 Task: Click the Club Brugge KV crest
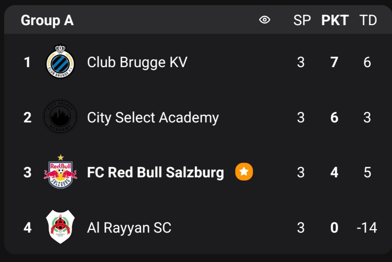click(60, 62)
